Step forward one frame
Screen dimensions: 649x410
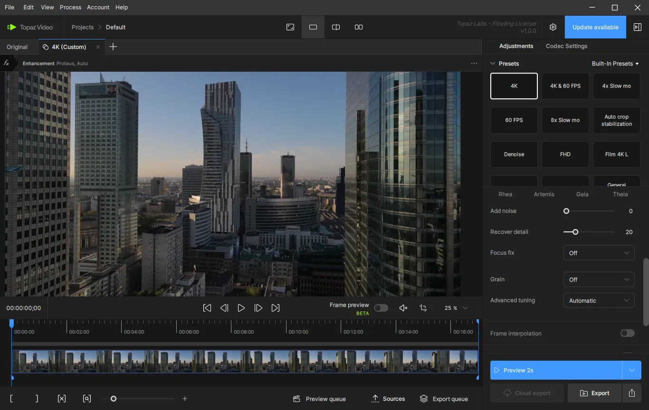point(258,308)
